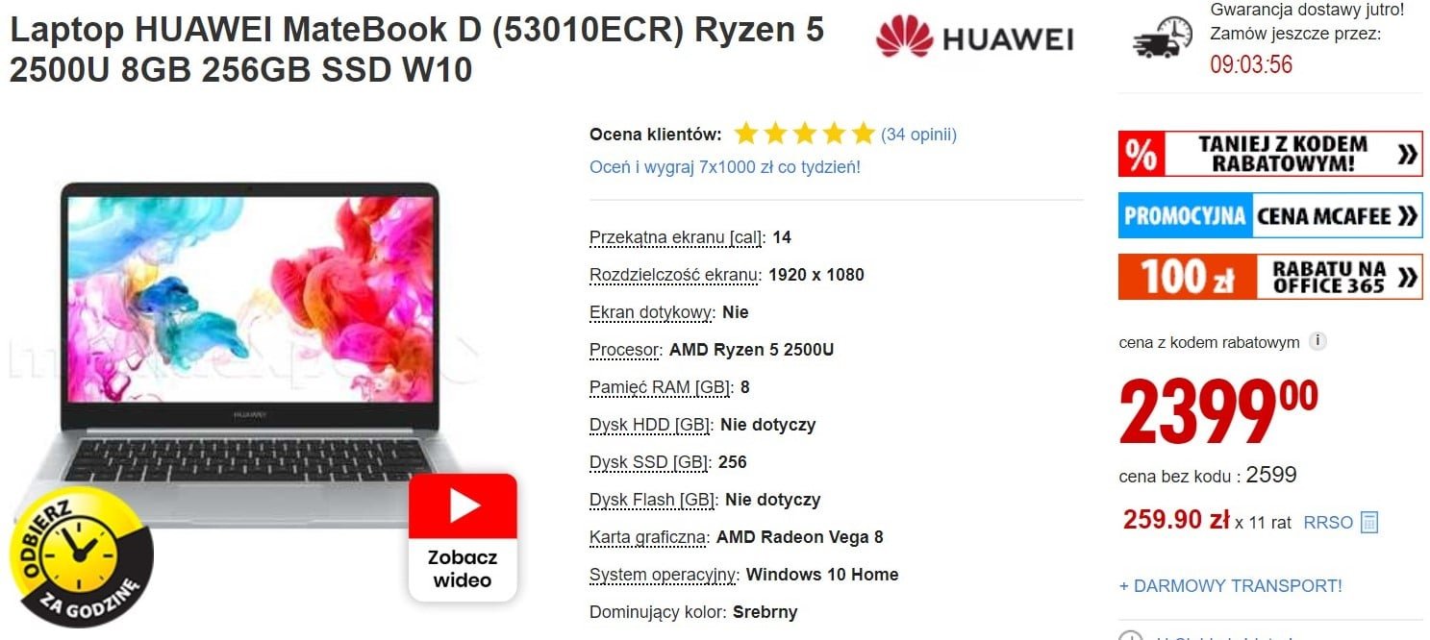Open the Taniej z kodem rabatowym banner

click(x=1270, y=155)
